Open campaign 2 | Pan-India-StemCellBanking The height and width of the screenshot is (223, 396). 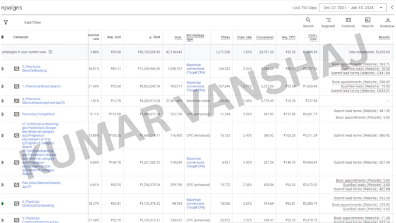[x=34, y=69]
